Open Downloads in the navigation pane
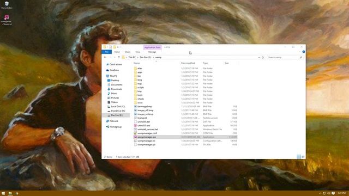 tap(115, 89)
